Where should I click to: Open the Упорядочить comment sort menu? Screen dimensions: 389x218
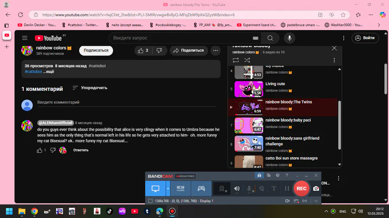pos(90,88)
